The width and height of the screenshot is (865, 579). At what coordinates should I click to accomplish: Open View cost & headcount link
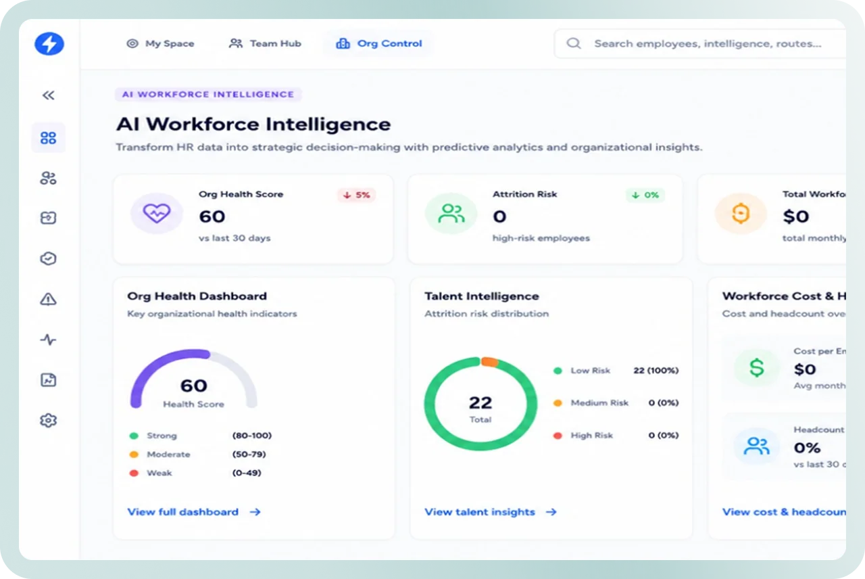[784, 512]
